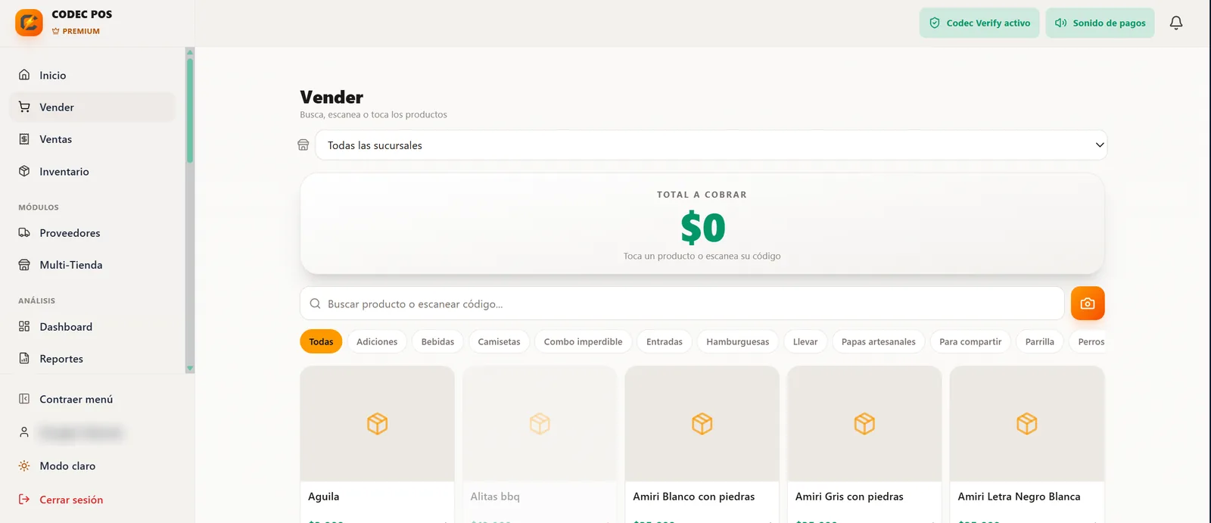Screen dimensions: 1211x523
Task: Click the orange camera scan button
Action: point(1088,304)
